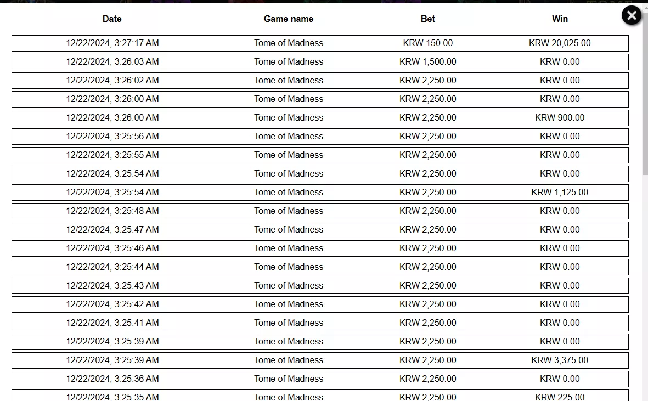Select the 3:26:02 AM entry
Screen dimensions: 648x401
(320, 81)
